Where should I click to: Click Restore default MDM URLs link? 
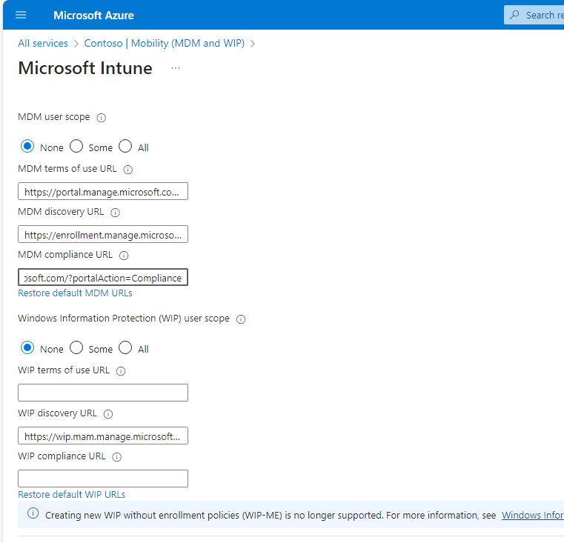pos(75,293)
